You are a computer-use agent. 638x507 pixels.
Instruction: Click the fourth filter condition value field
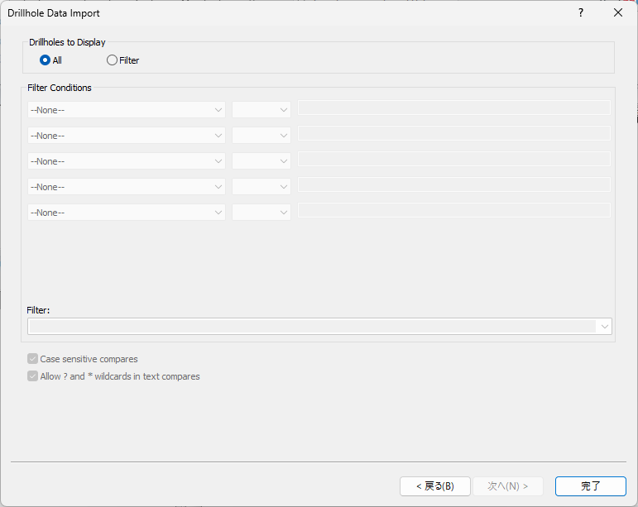click(x=453, y=184)
